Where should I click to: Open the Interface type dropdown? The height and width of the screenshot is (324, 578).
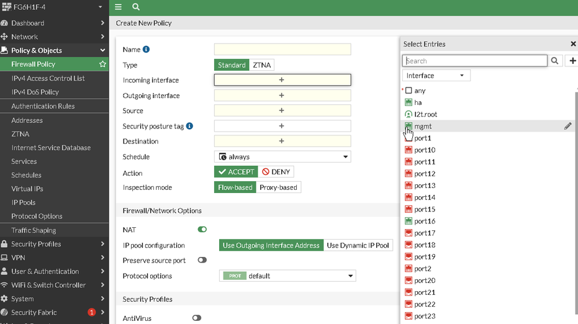click(436, 76)
